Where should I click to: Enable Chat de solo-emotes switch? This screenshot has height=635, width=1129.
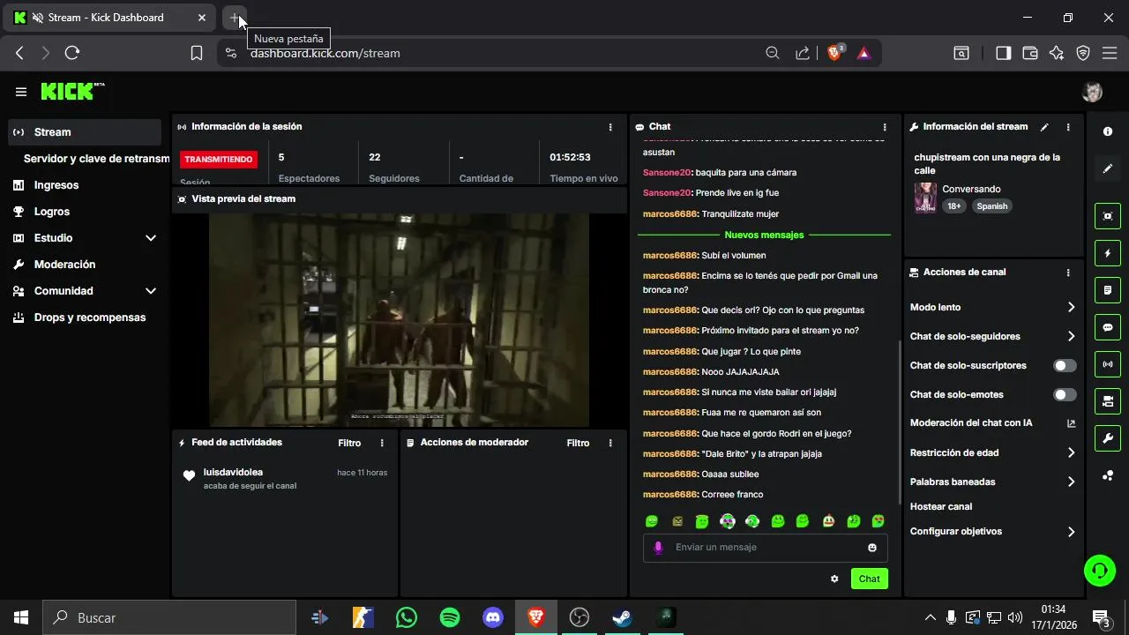[x=1065, y=394]
